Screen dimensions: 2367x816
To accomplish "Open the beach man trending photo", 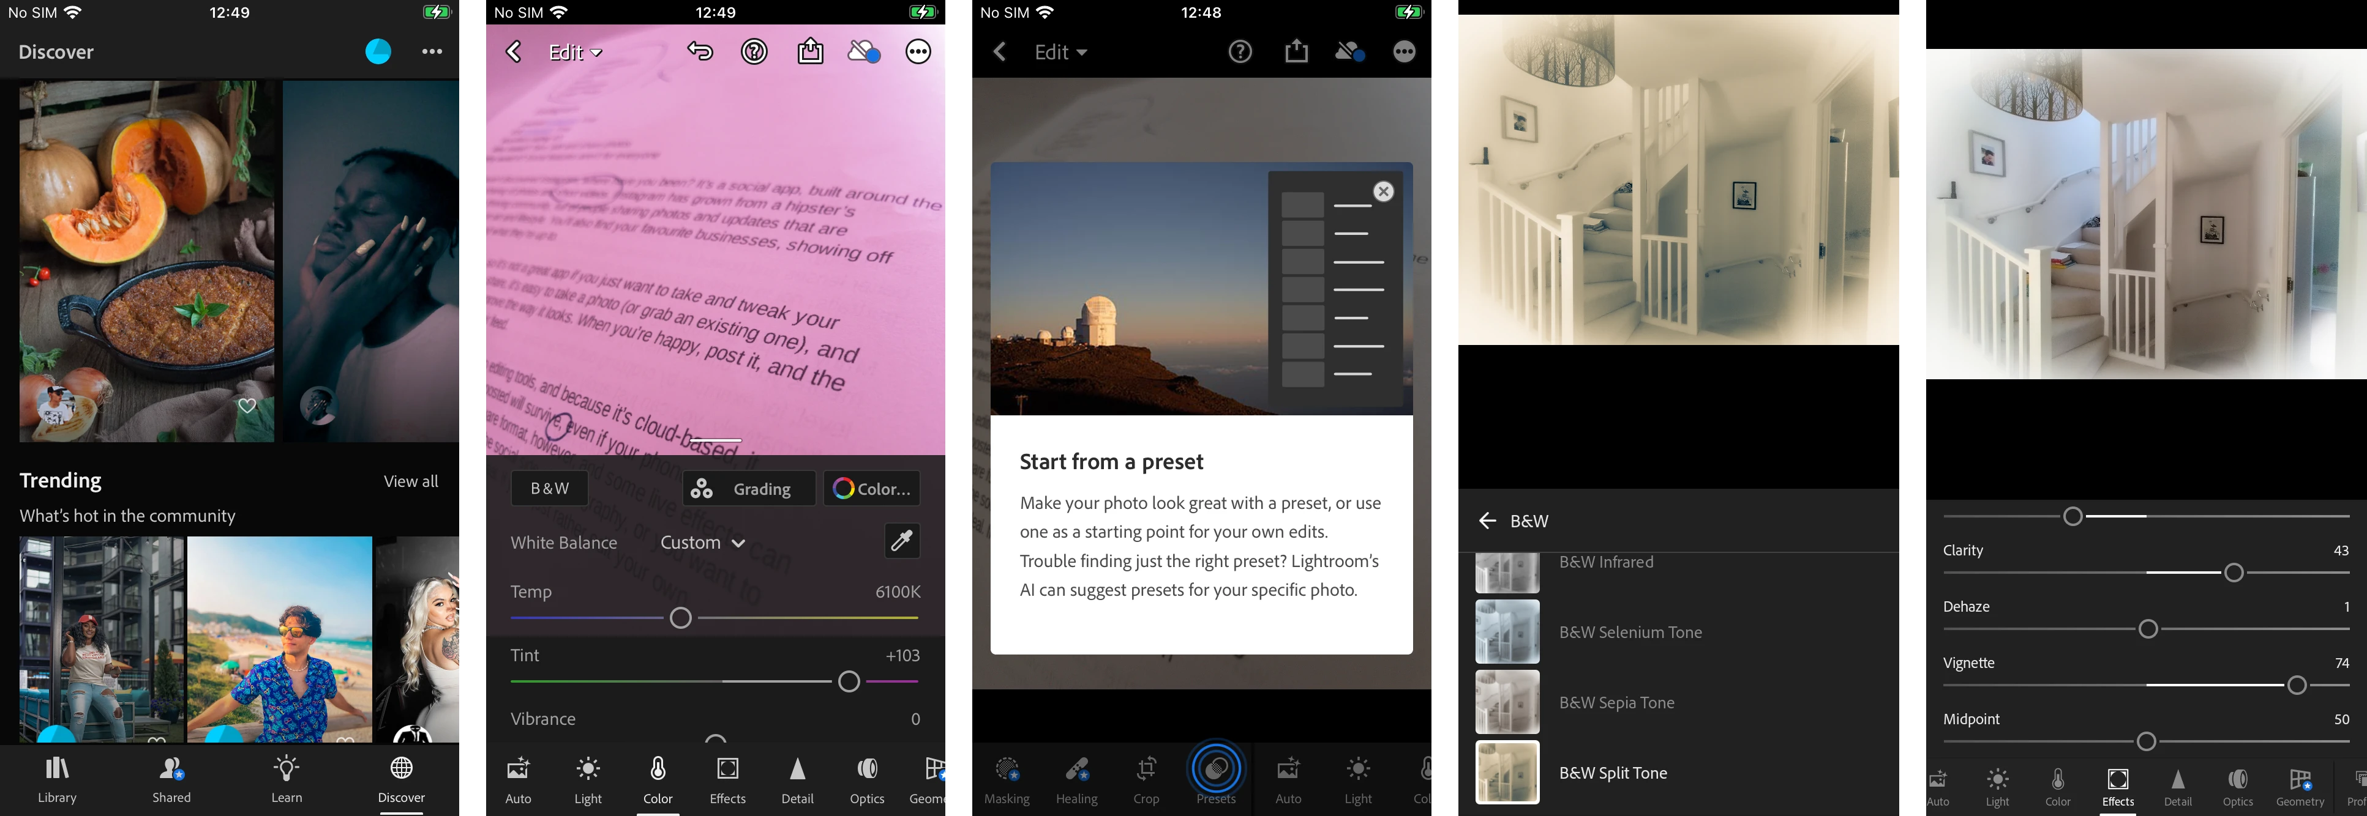I will [279, 639].
